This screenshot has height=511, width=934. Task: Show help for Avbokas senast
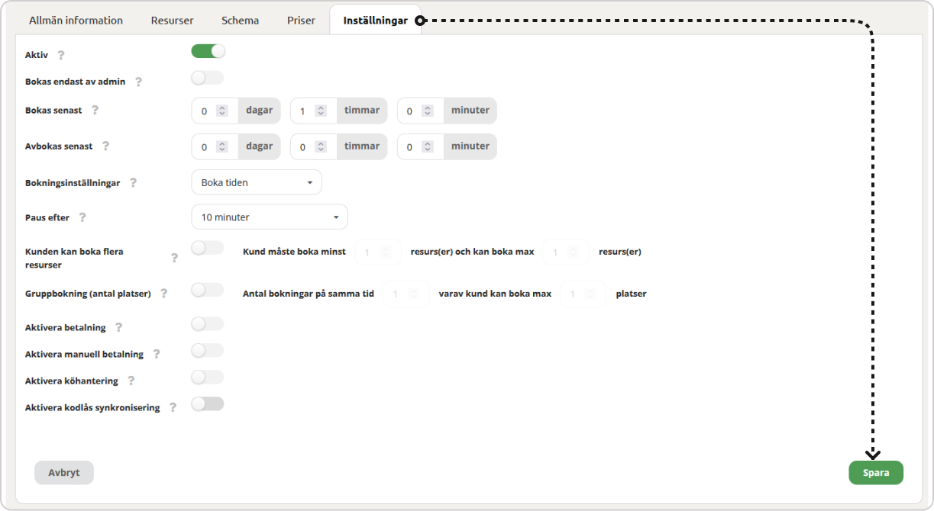pyautogui.click(x=105, y=146)
